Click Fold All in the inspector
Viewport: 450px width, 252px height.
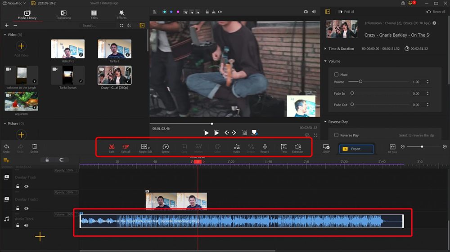coord(346,12)
